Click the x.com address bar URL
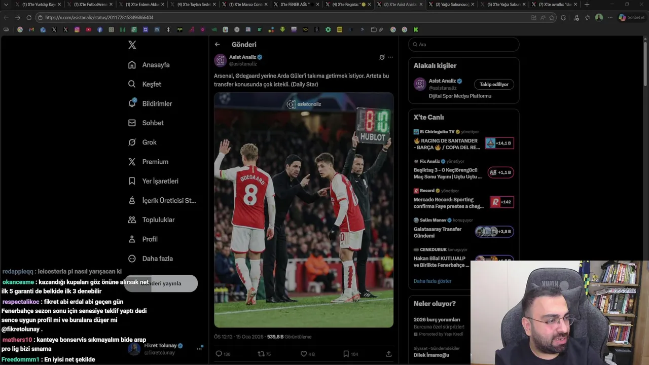Image resolution: width=649 pixels, height=365 pixels. click(x=99, y=17)
